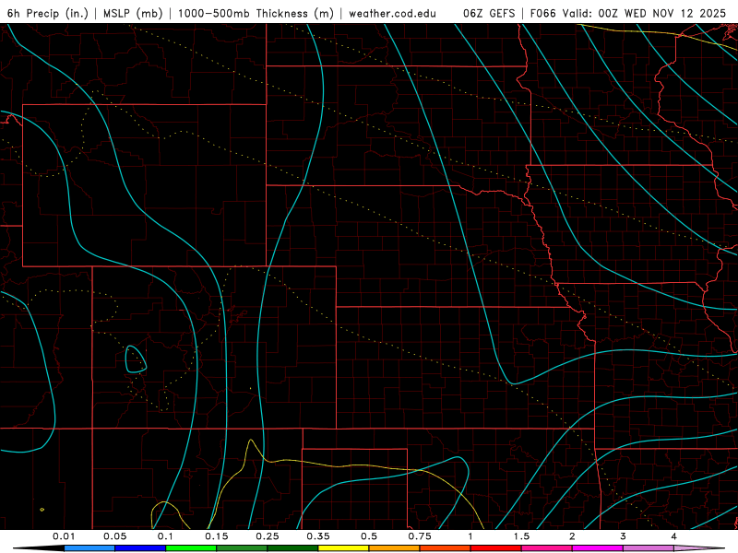This screenshot has width=738, height=553.
Task: Click the dark blue 0.05–0.1 legend swatch
Action: coord(140,548)
